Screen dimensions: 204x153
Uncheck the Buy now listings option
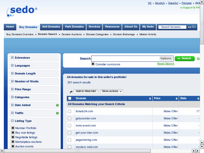click(x=13, y=133)
